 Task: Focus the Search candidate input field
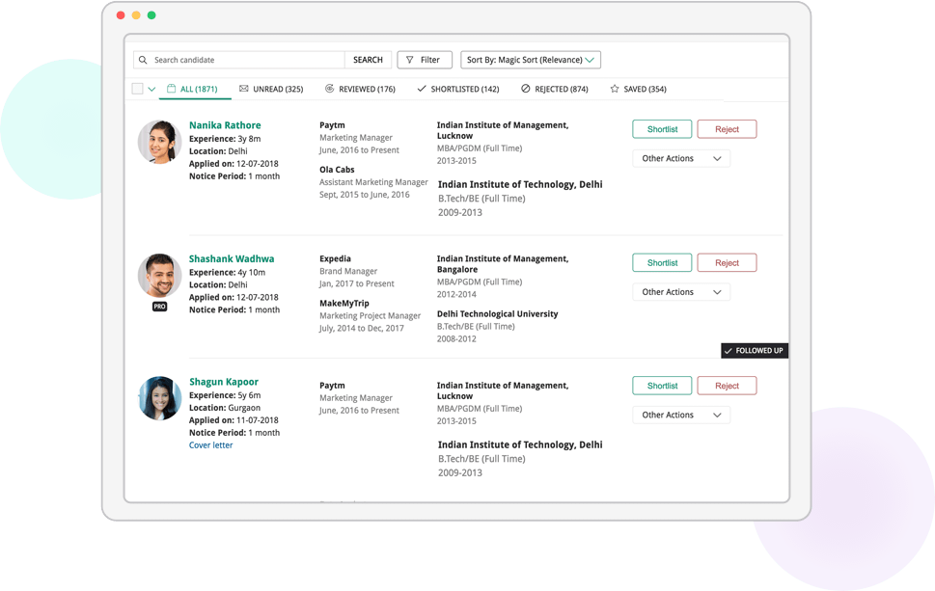coord(246,60)
